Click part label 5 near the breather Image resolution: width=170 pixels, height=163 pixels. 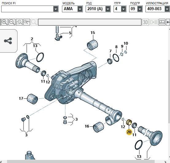(x=70, y=33)
